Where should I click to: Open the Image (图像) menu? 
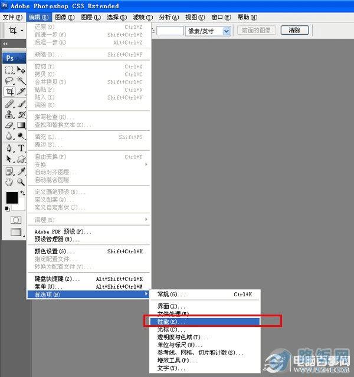pyautogui.click(x=65, y=17)
